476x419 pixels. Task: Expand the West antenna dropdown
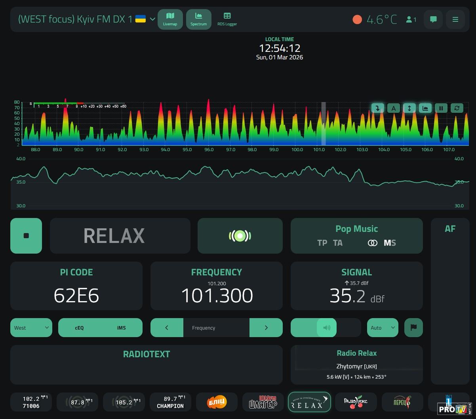tap(31, 328)
